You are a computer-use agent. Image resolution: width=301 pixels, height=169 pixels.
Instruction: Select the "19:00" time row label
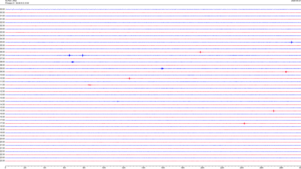(2, 133)
